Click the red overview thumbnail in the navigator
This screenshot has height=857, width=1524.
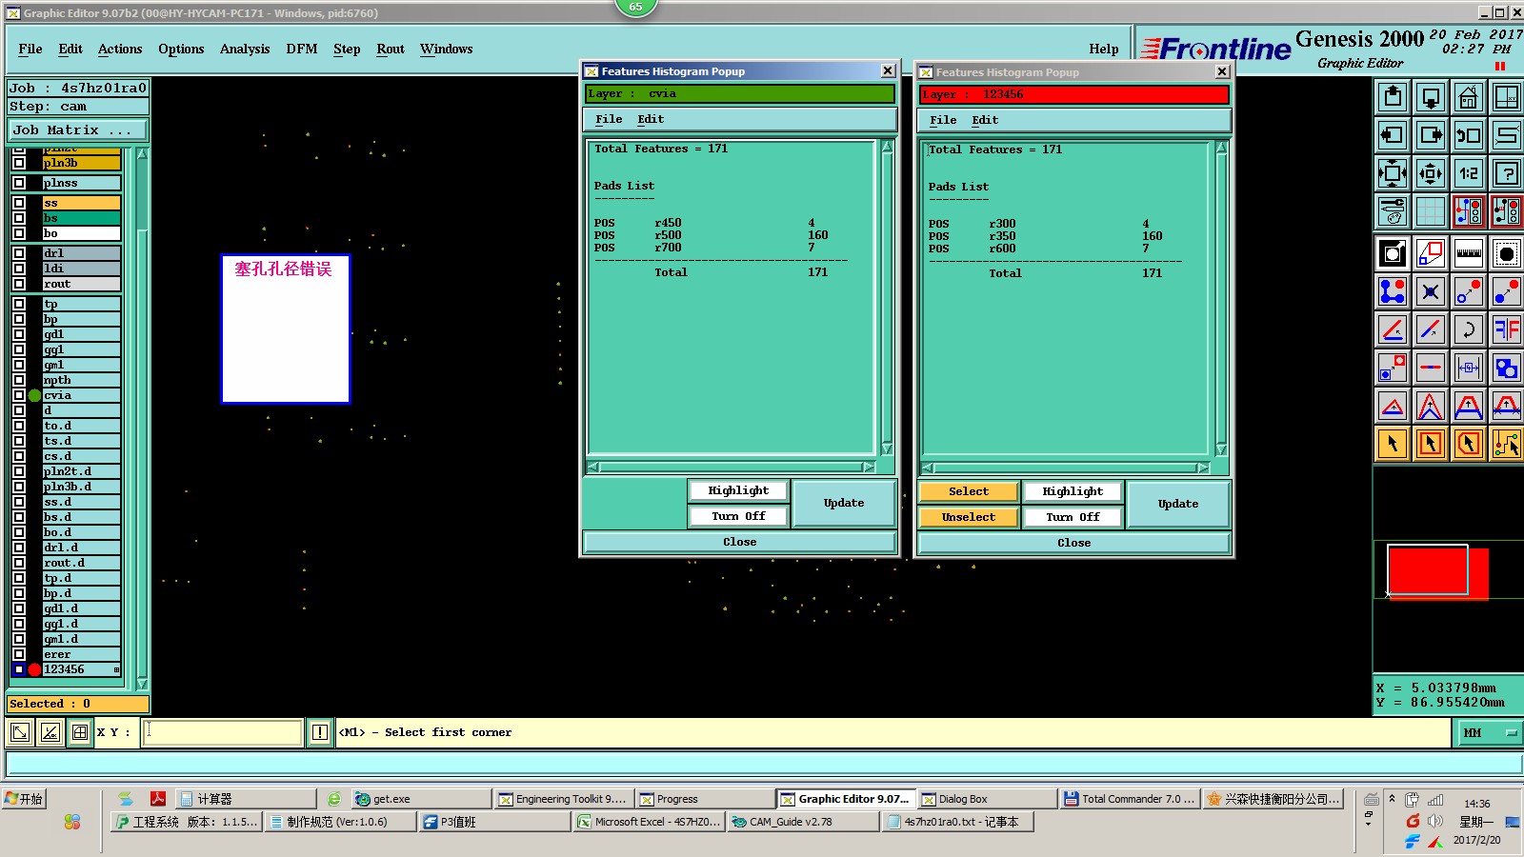coord(1436,572)
